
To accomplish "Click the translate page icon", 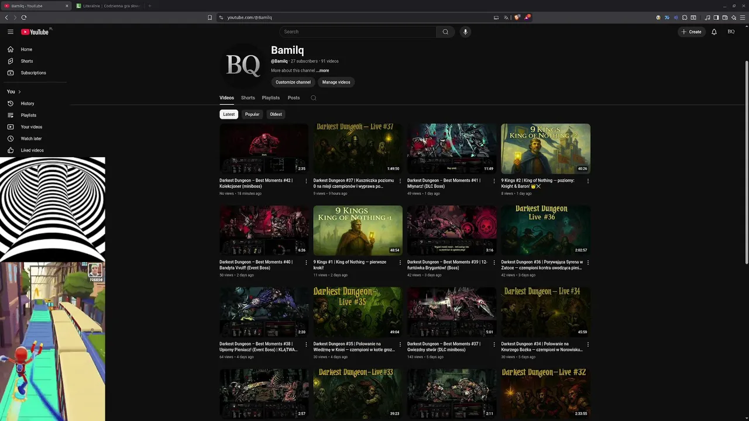I will (x=506, y=18).
